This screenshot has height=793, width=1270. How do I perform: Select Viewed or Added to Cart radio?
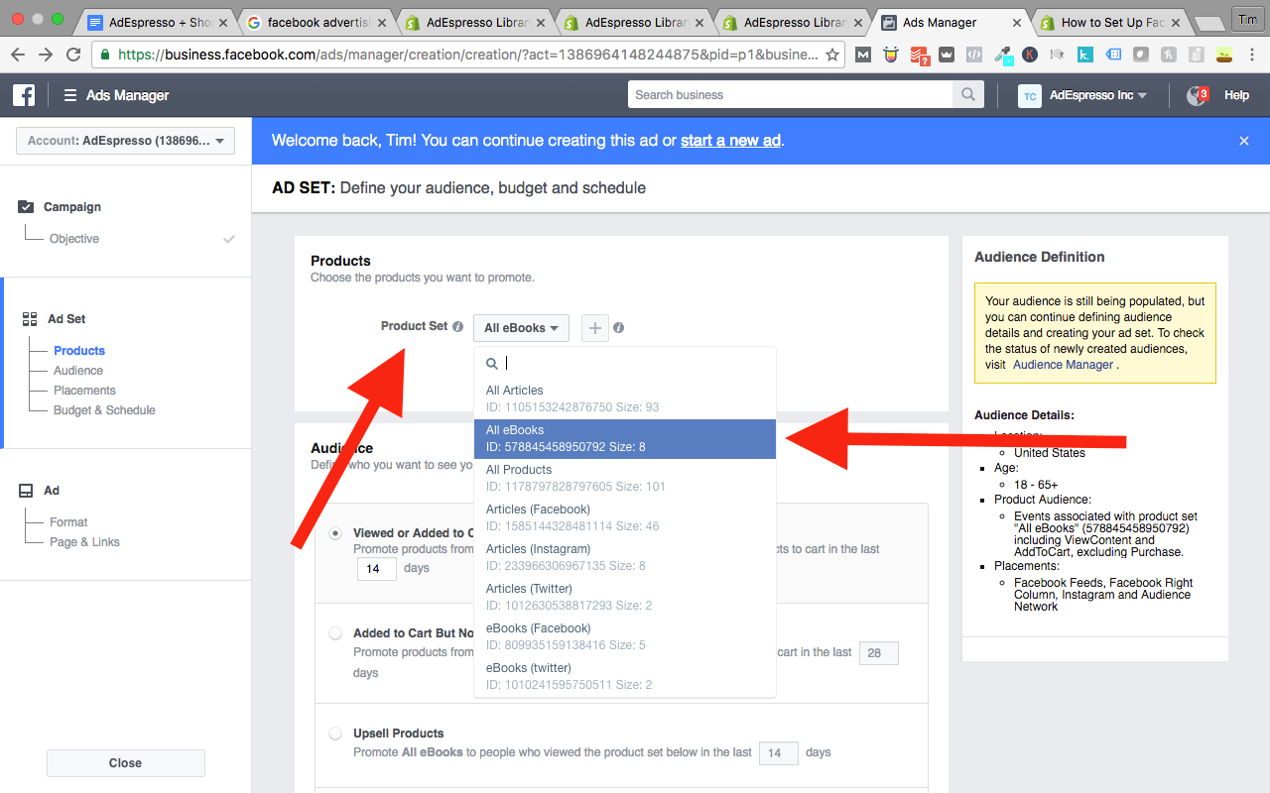[335, 533]
